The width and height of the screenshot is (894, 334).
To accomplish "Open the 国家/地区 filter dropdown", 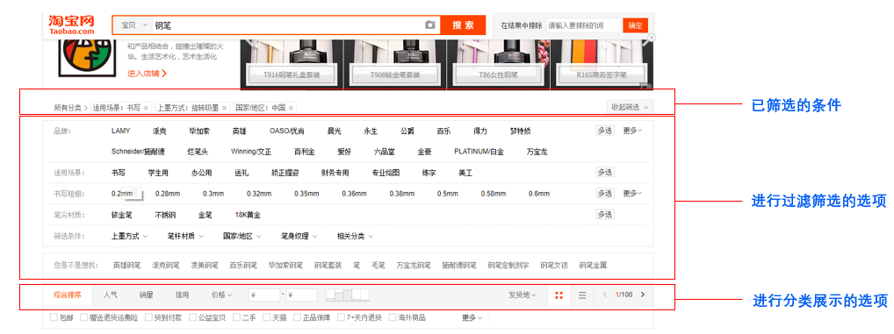I will point(242,236).
